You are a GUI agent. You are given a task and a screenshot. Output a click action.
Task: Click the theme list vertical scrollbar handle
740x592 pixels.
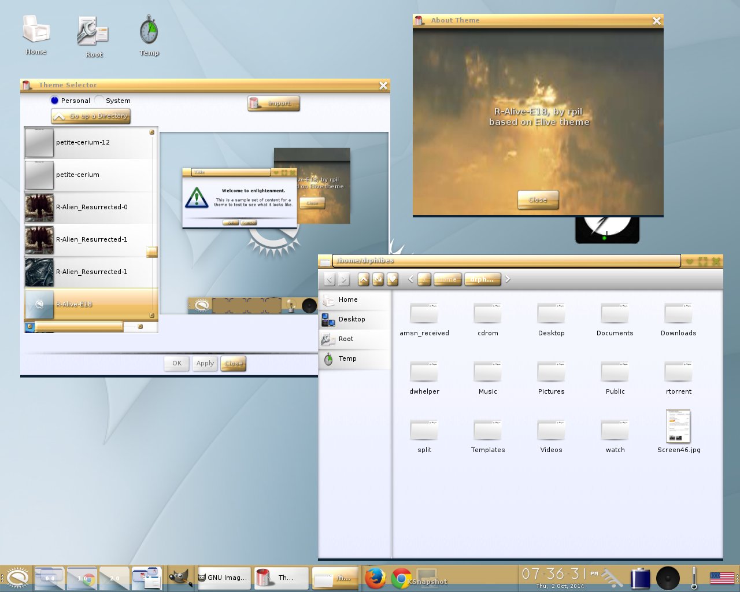[152, 252]
